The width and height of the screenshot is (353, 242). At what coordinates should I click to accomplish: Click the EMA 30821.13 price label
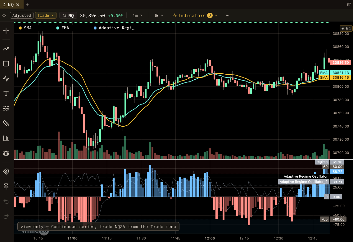pyautogui.click(x=335, y=72)
